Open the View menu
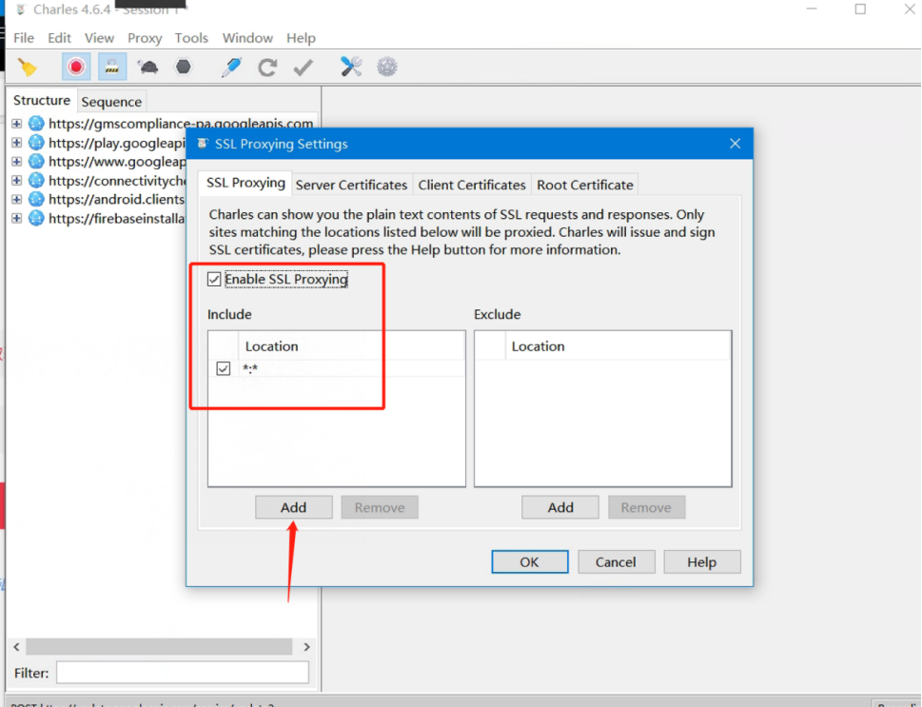 click(x=99, y=38)
